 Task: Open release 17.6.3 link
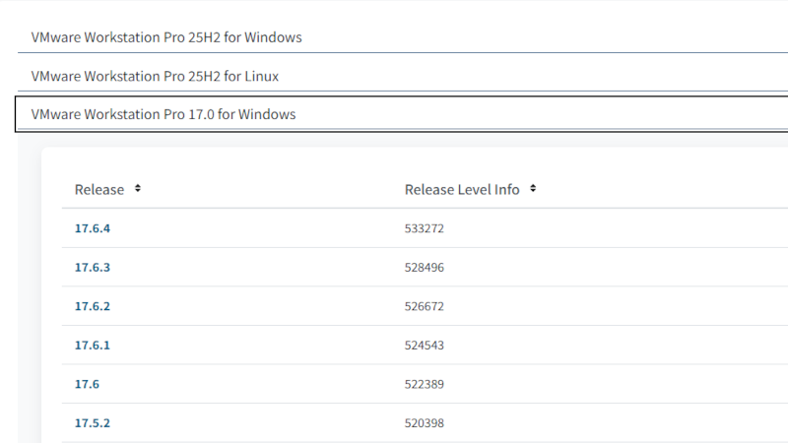click(93, 268)
